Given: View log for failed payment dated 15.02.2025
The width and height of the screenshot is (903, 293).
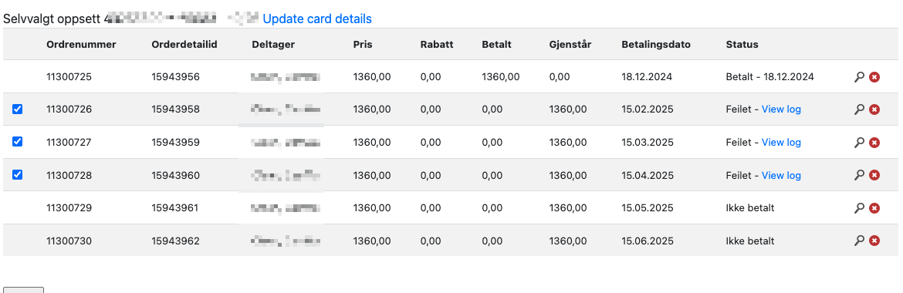Looking at the screenshot, I should click(781, 109).
